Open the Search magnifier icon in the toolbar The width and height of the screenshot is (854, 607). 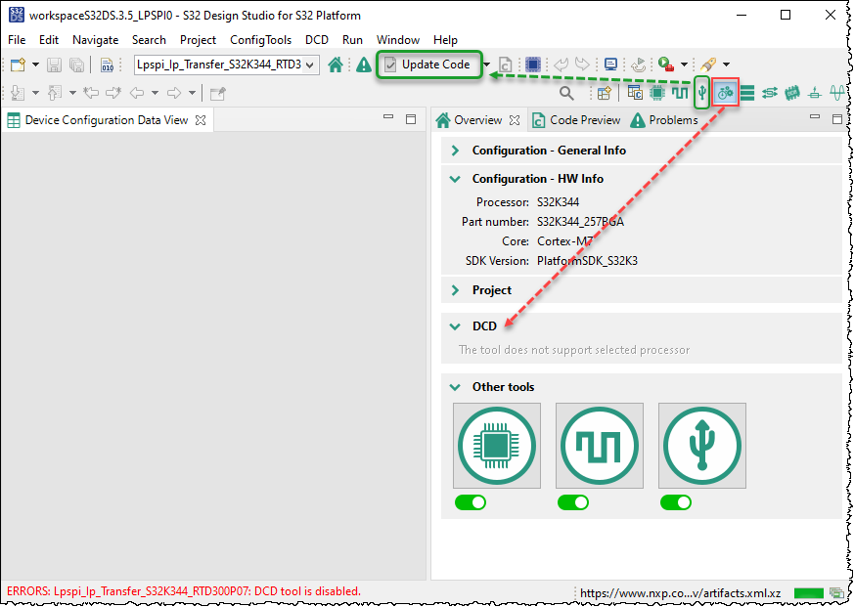point(567,92)
